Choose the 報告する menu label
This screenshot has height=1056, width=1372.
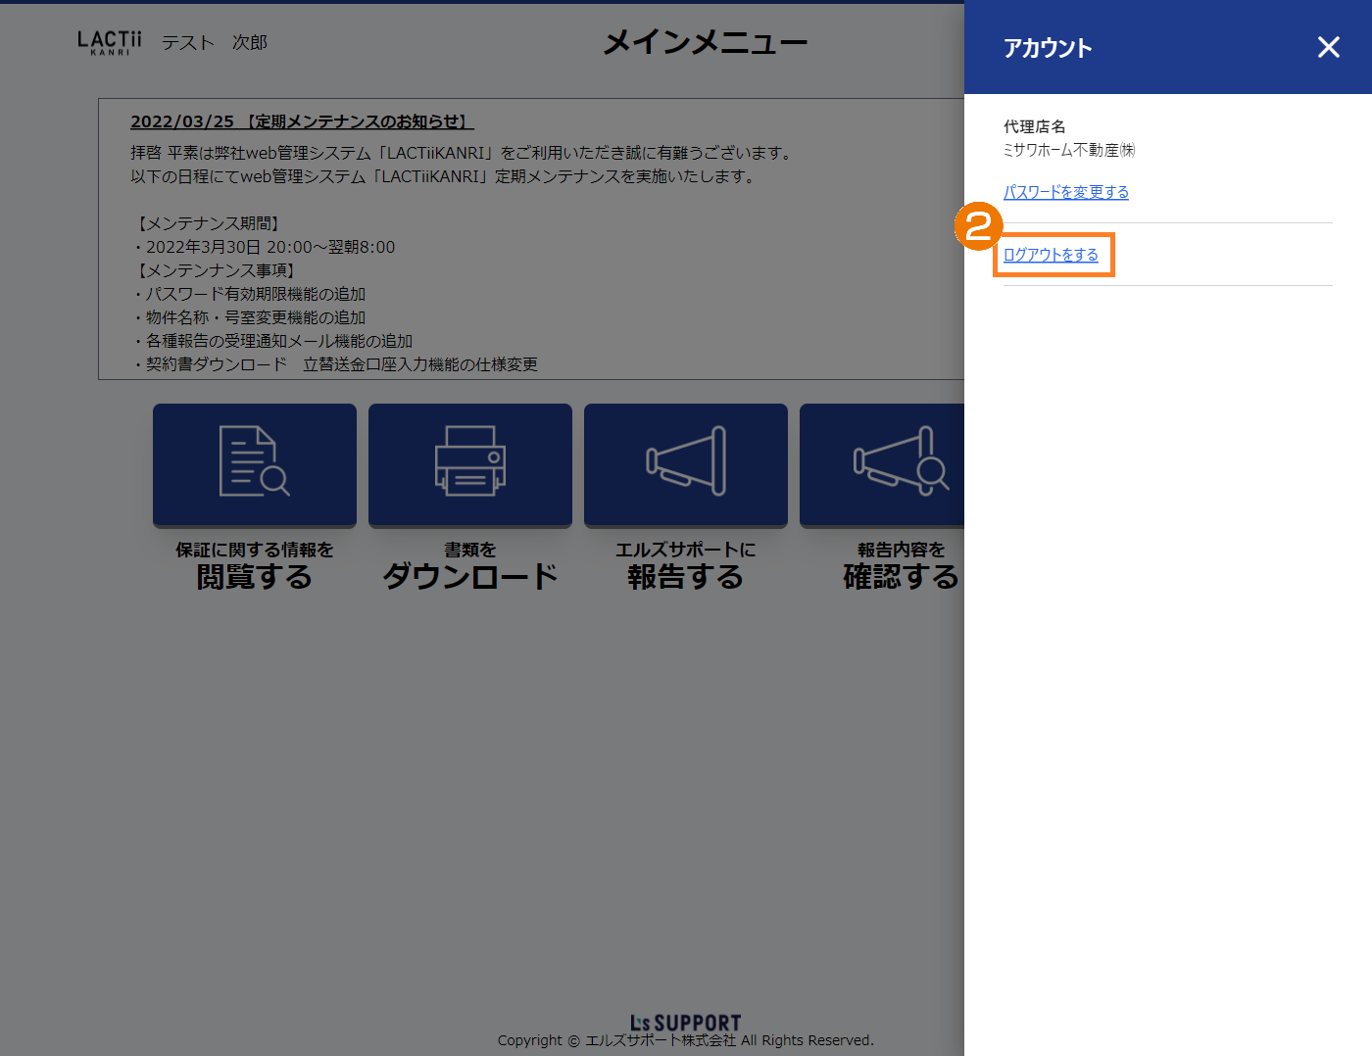[686, 577]
